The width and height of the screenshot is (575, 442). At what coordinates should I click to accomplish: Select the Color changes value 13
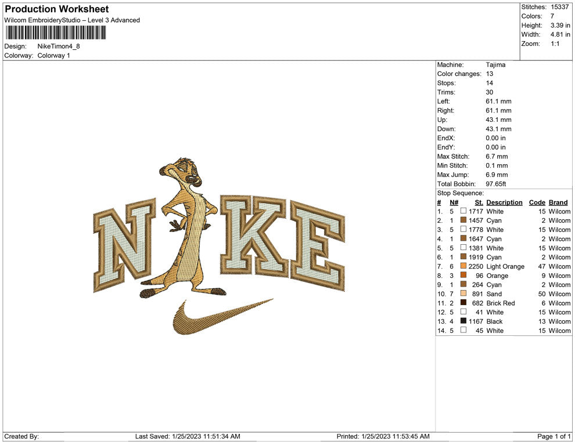(x=490, y=74)
